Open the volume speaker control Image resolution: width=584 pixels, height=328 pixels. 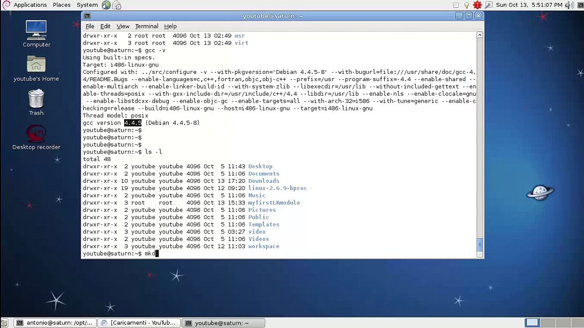pos(569,5)
